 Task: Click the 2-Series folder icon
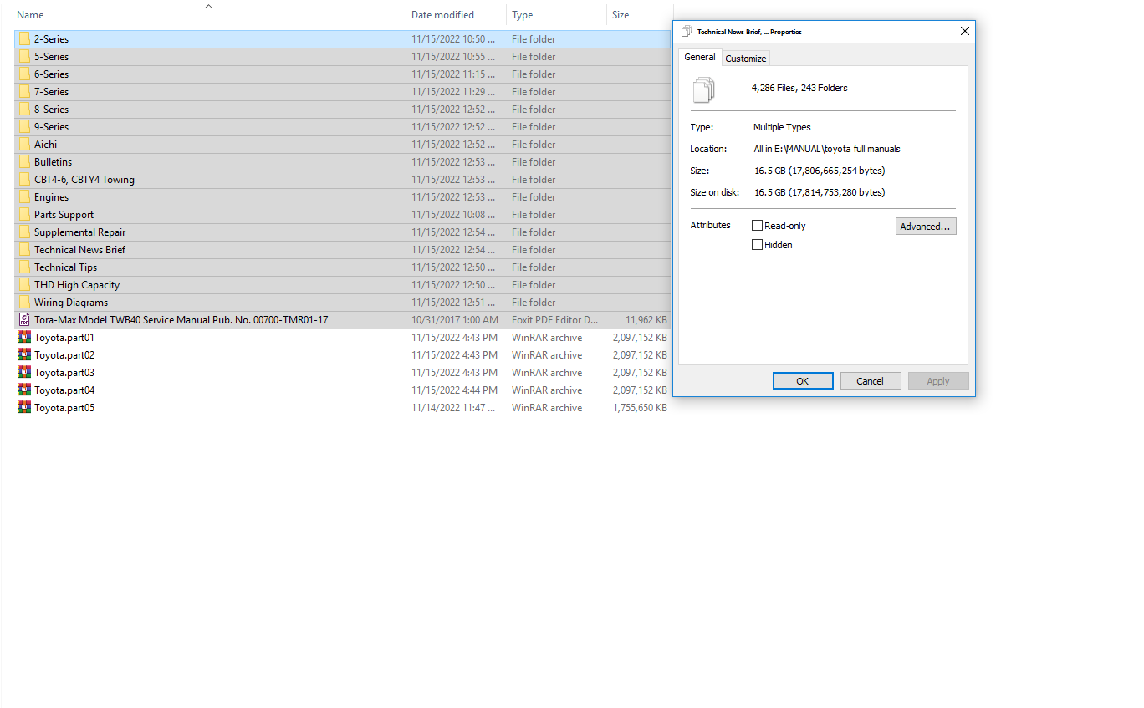pos(24,39)
